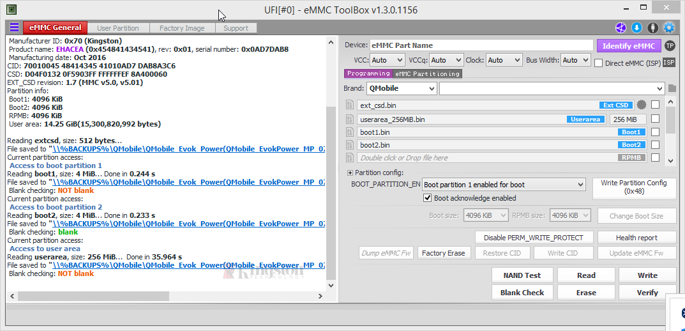Click the Userarea blue tag
This screenshot has width=685, height=331.
click(x=586, y=119)
